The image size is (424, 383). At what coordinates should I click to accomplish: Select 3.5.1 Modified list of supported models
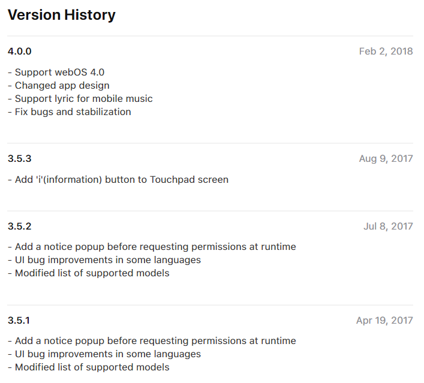click(x=88, y=367)
